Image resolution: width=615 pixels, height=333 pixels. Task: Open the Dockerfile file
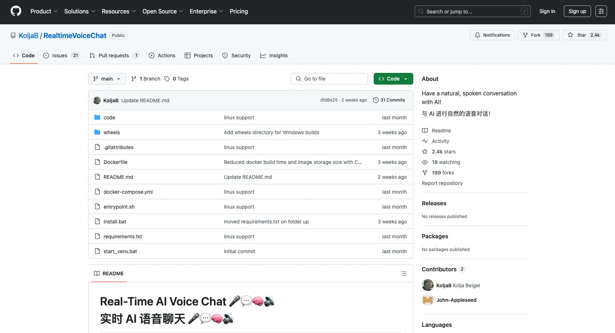tap(115, 162)
